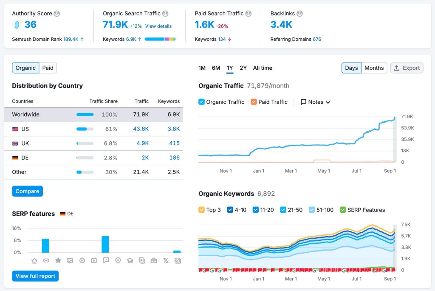
Task: Select the link icon in SERP features
Action: [x=46, y=260]
